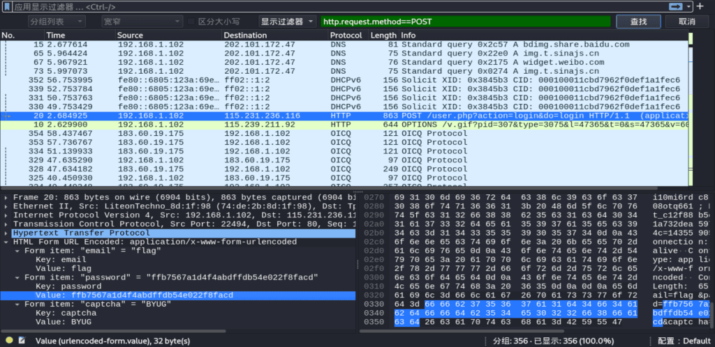Screen dimensions: 715x347
Task: Click the filter bookmark icon
Action: click(7, 6)
